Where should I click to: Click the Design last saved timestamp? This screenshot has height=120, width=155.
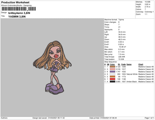[49, 118]
